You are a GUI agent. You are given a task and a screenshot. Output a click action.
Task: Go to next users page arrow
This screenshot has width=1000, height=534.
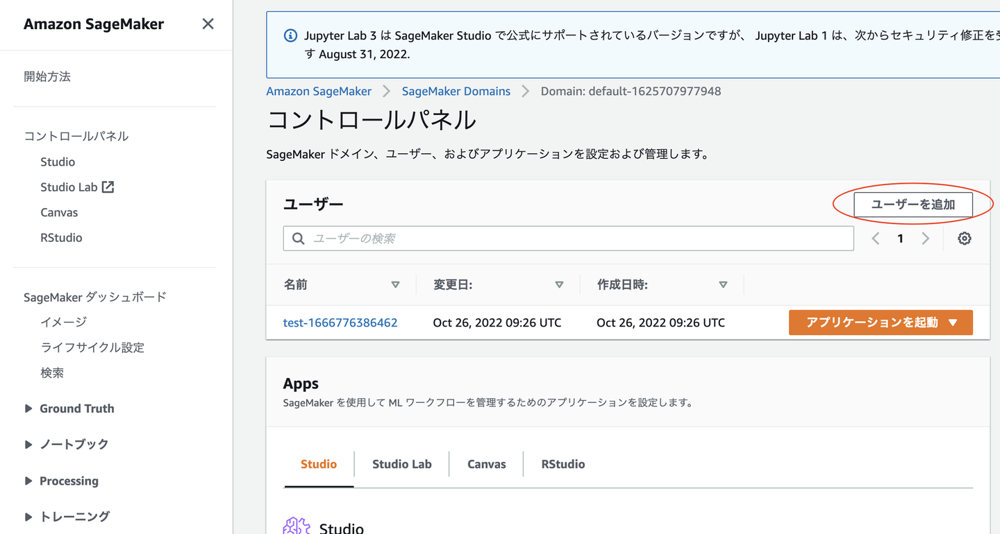tap(925, 239)
